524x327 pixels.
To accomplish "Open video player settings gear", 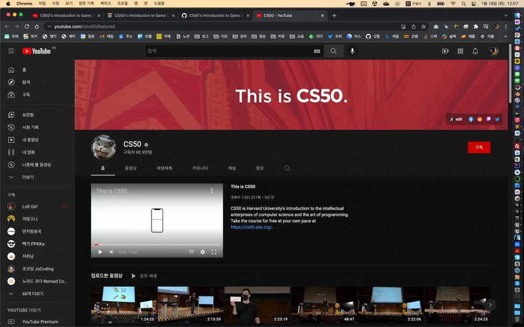I will 202,252.
